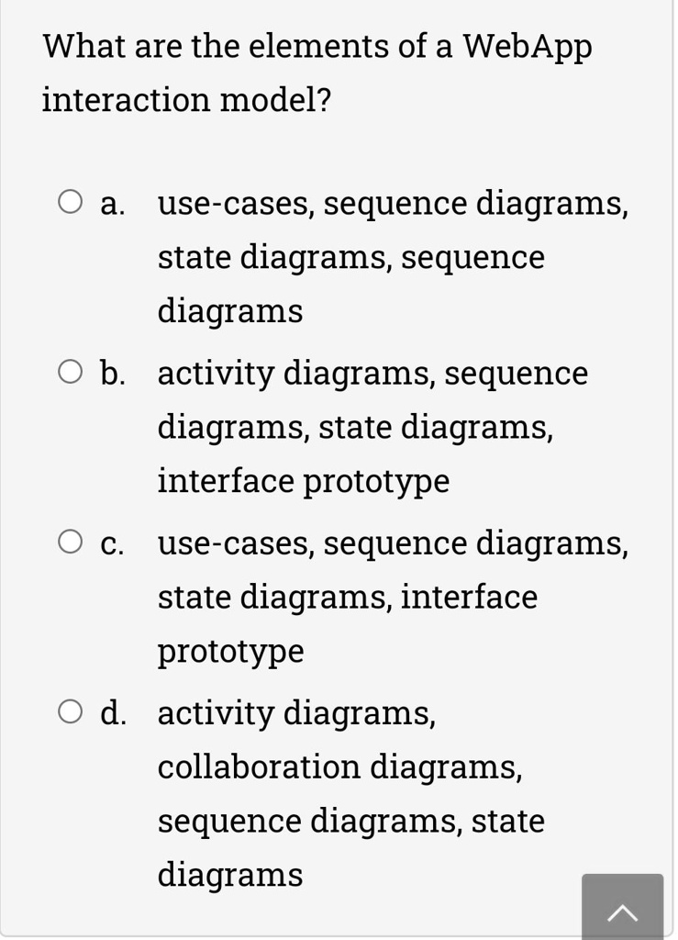678x940 pixels.
Task: Click the right-edge scrollbar track
Action: click(672, 470)
